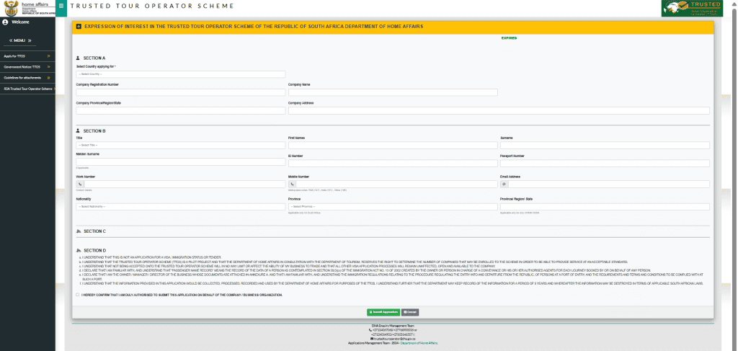This screenshot has height=351, width=738.
Task: Click the phone icon beside Work Number
Action: [x=80, y=184]
